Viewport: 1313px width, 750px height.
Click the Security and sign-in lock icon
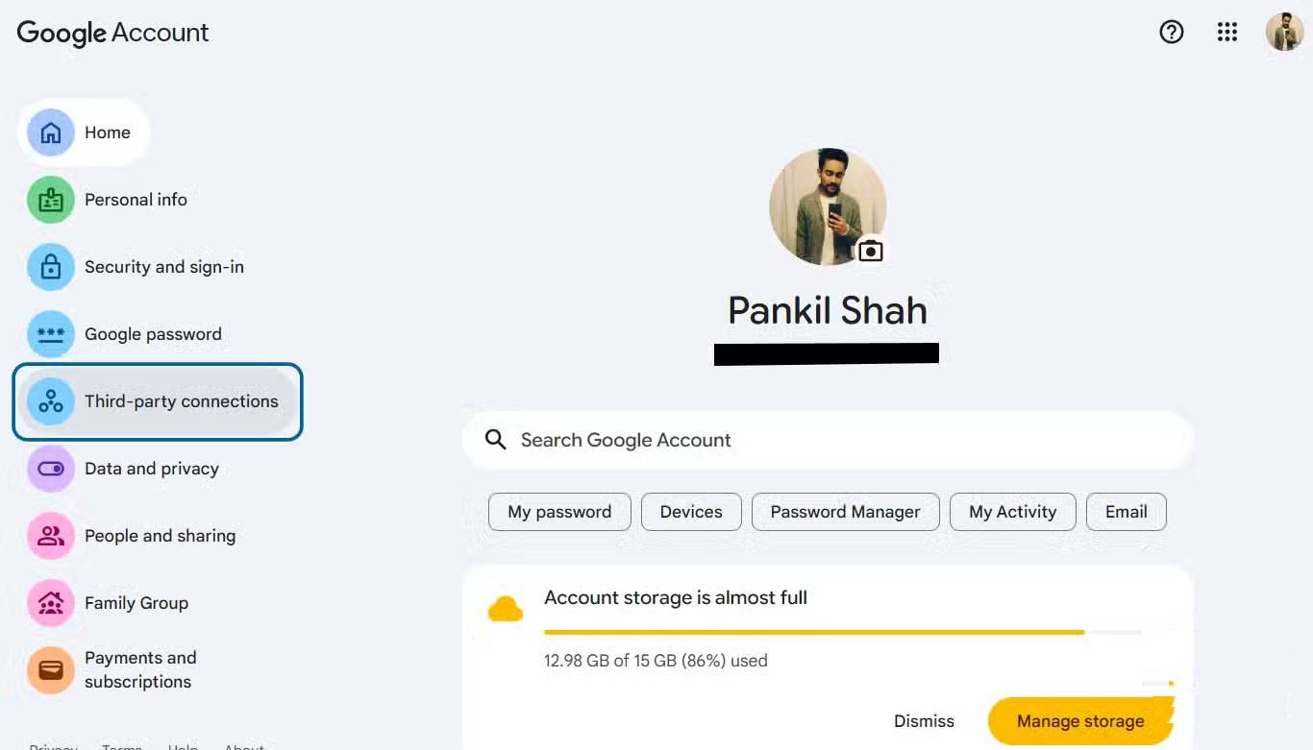coord(51,267)
